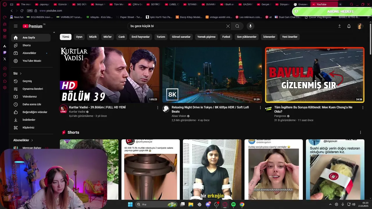
Task: Select the Yeni öneriler chip
Action: 290,37
